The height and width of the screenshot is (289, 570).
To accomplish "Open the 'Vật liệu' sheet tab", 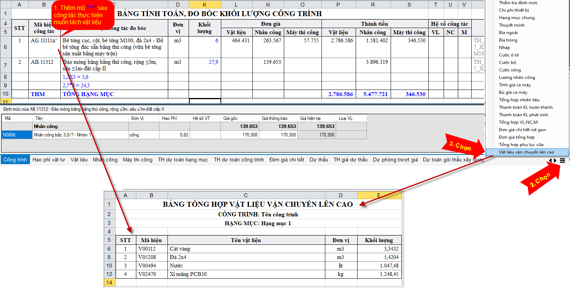I will (x=79, y=159).
